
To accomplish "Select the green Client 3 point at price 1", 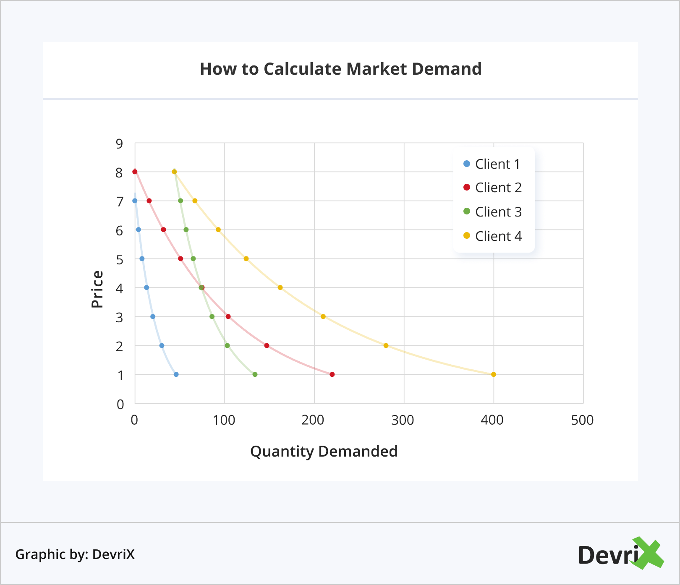I will coord(255,374).
